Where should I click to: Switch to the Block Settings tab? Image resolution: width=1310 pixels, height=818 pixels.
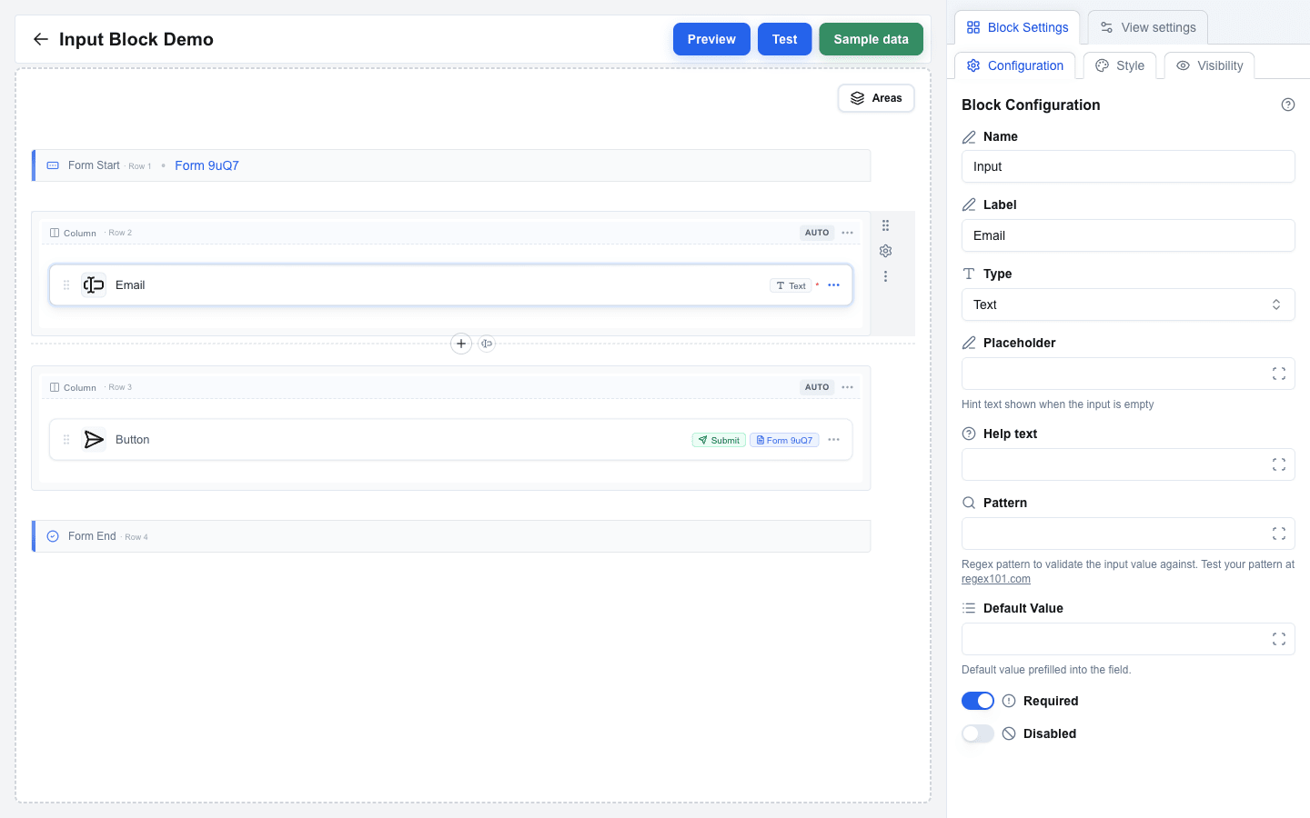click(x=1017, y=27)
